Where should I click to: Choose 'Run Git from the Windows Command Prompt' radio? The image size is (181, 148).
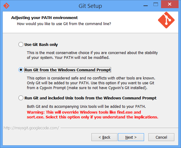(21, 70)
